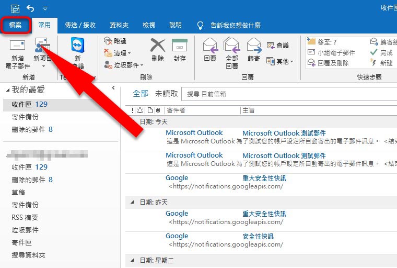This screenshot has width=397, height=268.
Task: Open the RSS 摘要 folder
Action: coord(25,218)
